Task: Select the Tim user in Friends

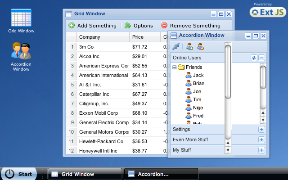Action: (x=197, y=99)
